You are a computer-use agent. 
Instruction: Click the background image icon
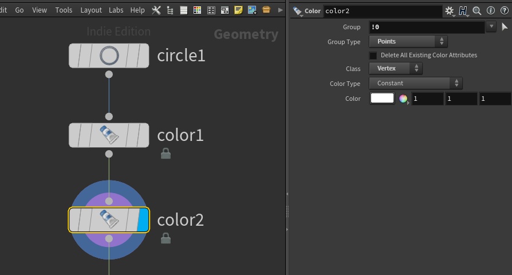(x=252, y=10)
